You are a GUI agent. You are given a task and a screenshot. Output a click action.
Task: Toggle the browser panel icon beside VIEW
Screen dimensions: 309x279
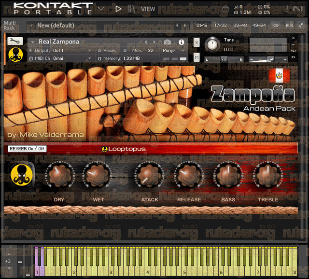[131, 9]
